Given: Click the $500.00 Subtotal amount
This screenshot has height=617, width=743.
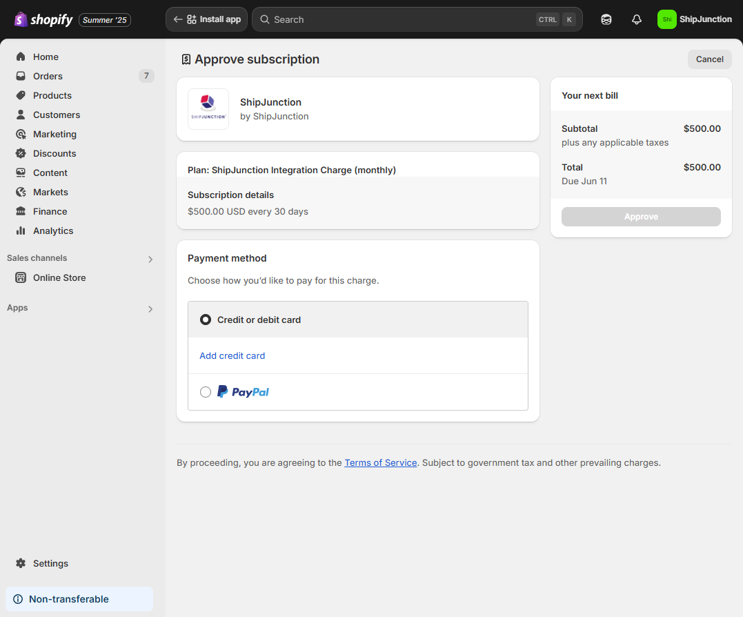Looking at the screenshot, I should 702,128.
